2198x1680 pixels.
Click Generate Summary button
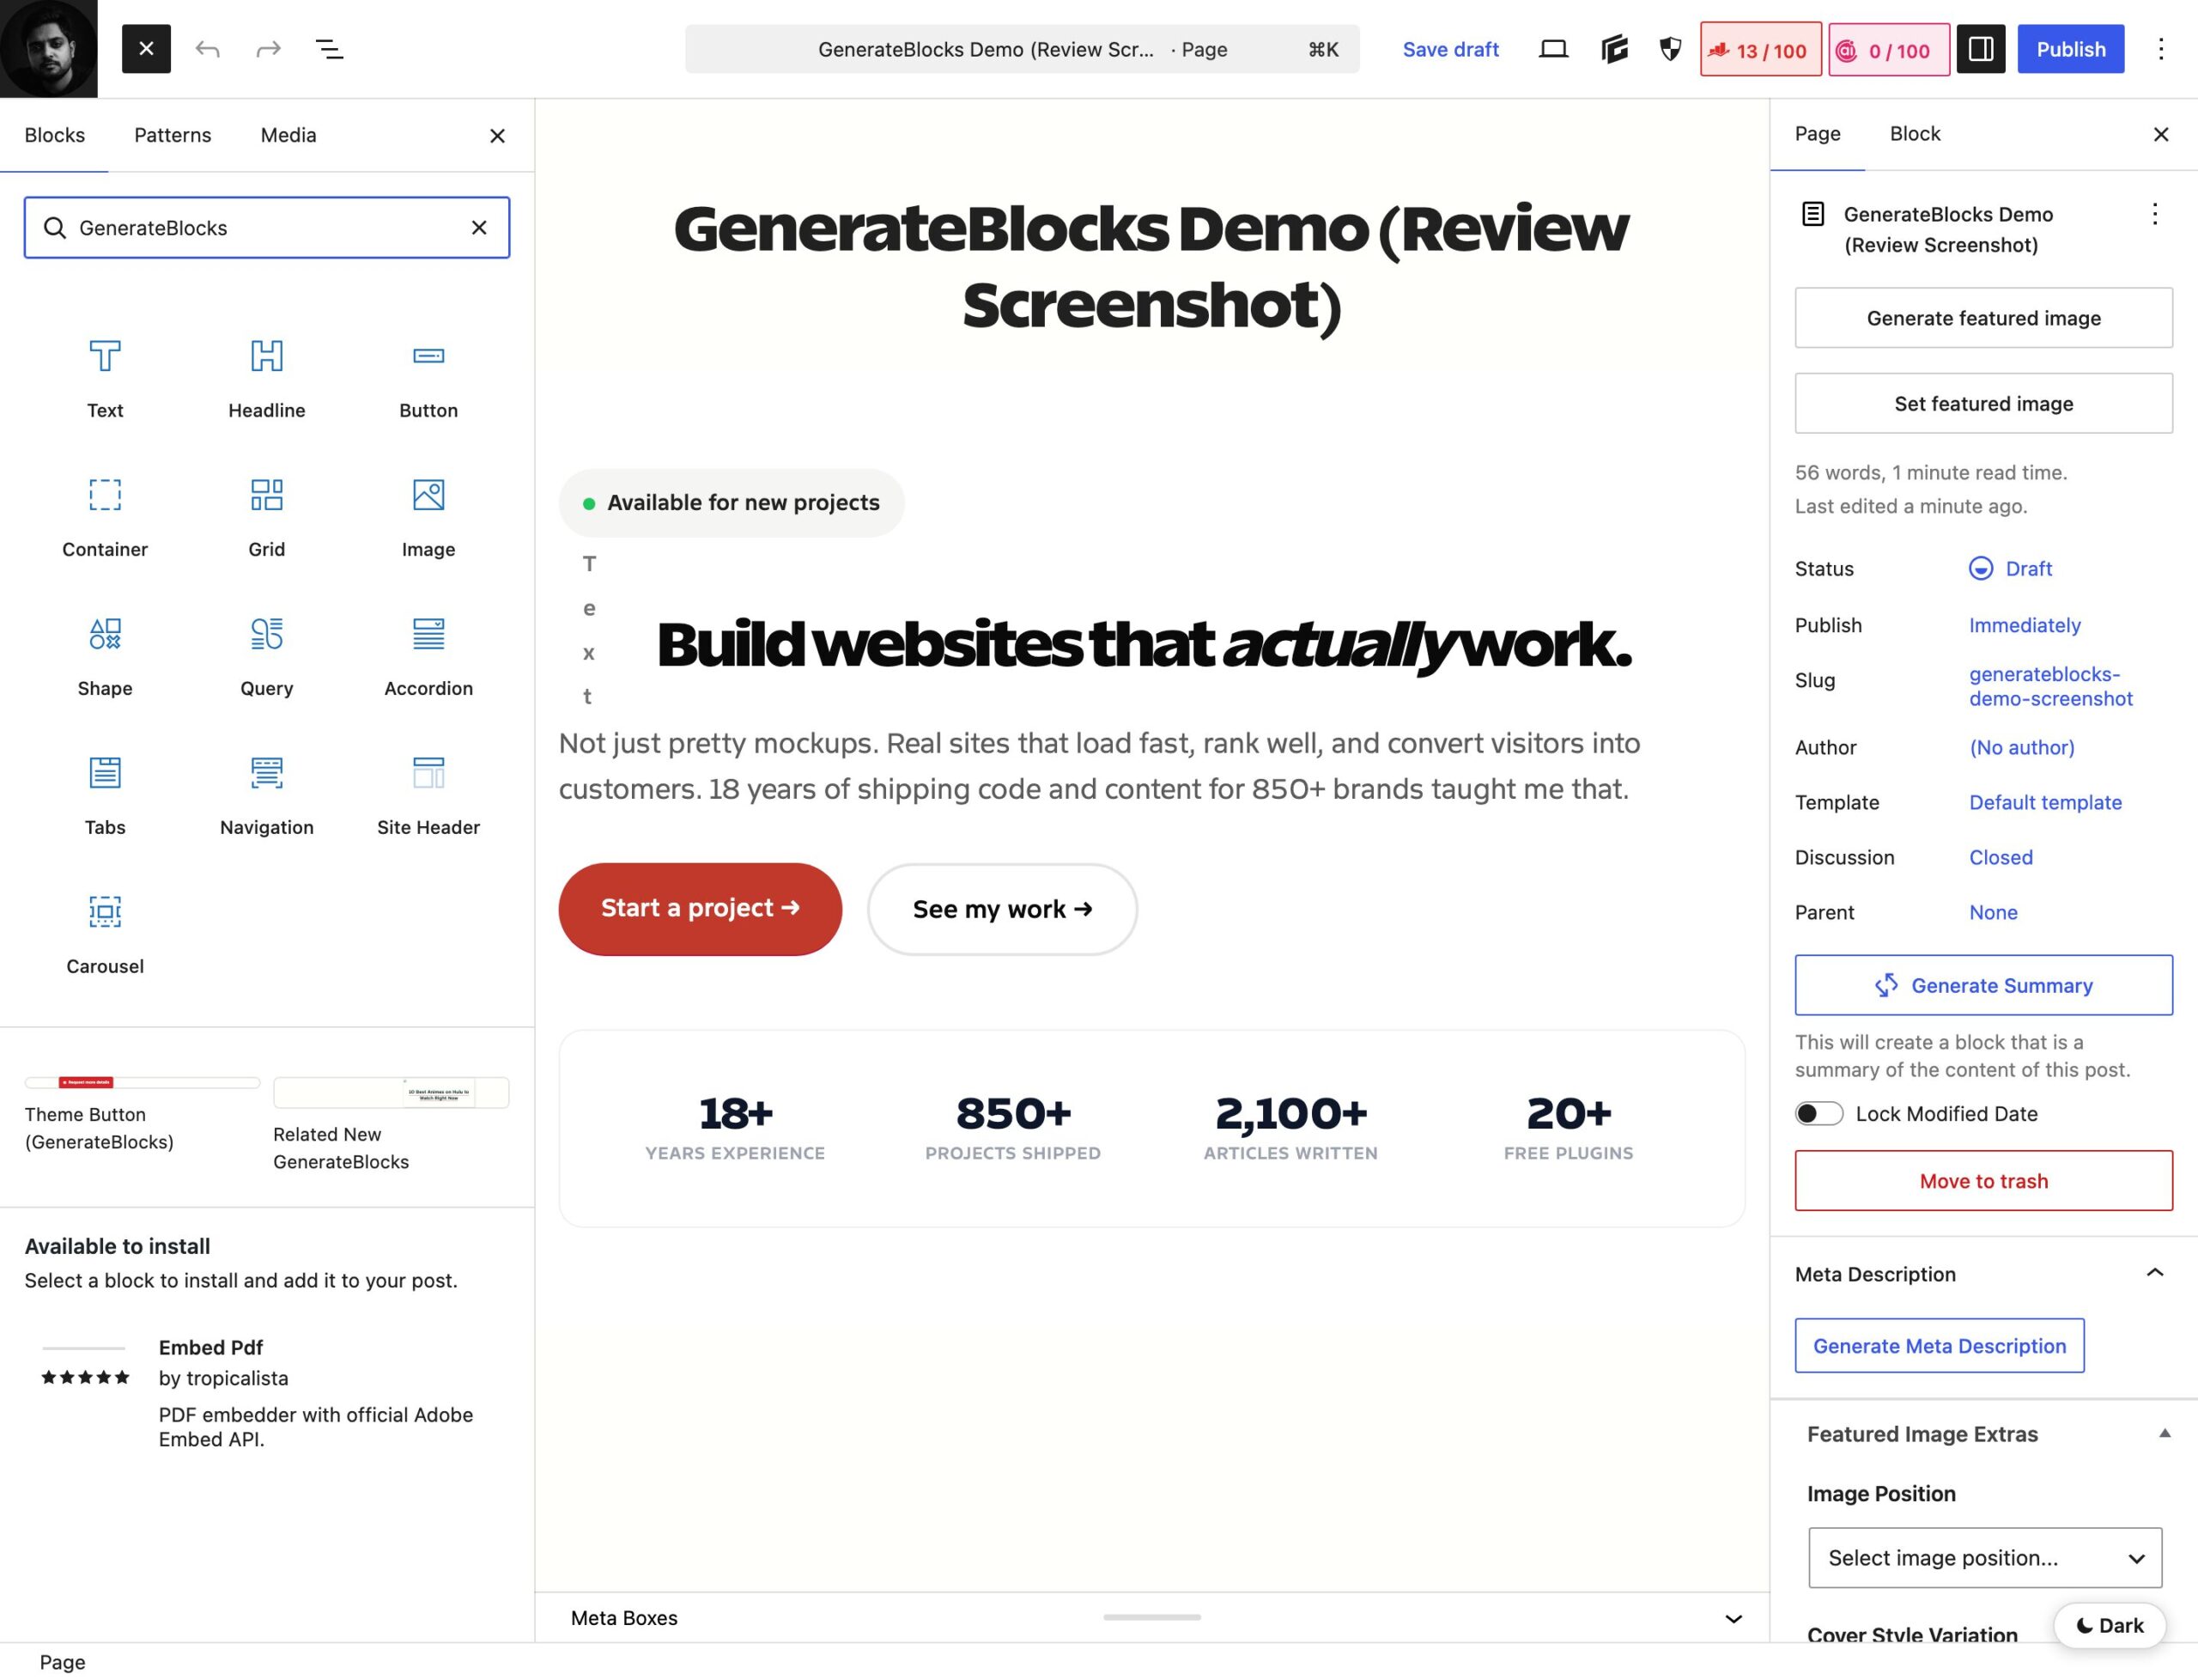tap(1983, 985)
